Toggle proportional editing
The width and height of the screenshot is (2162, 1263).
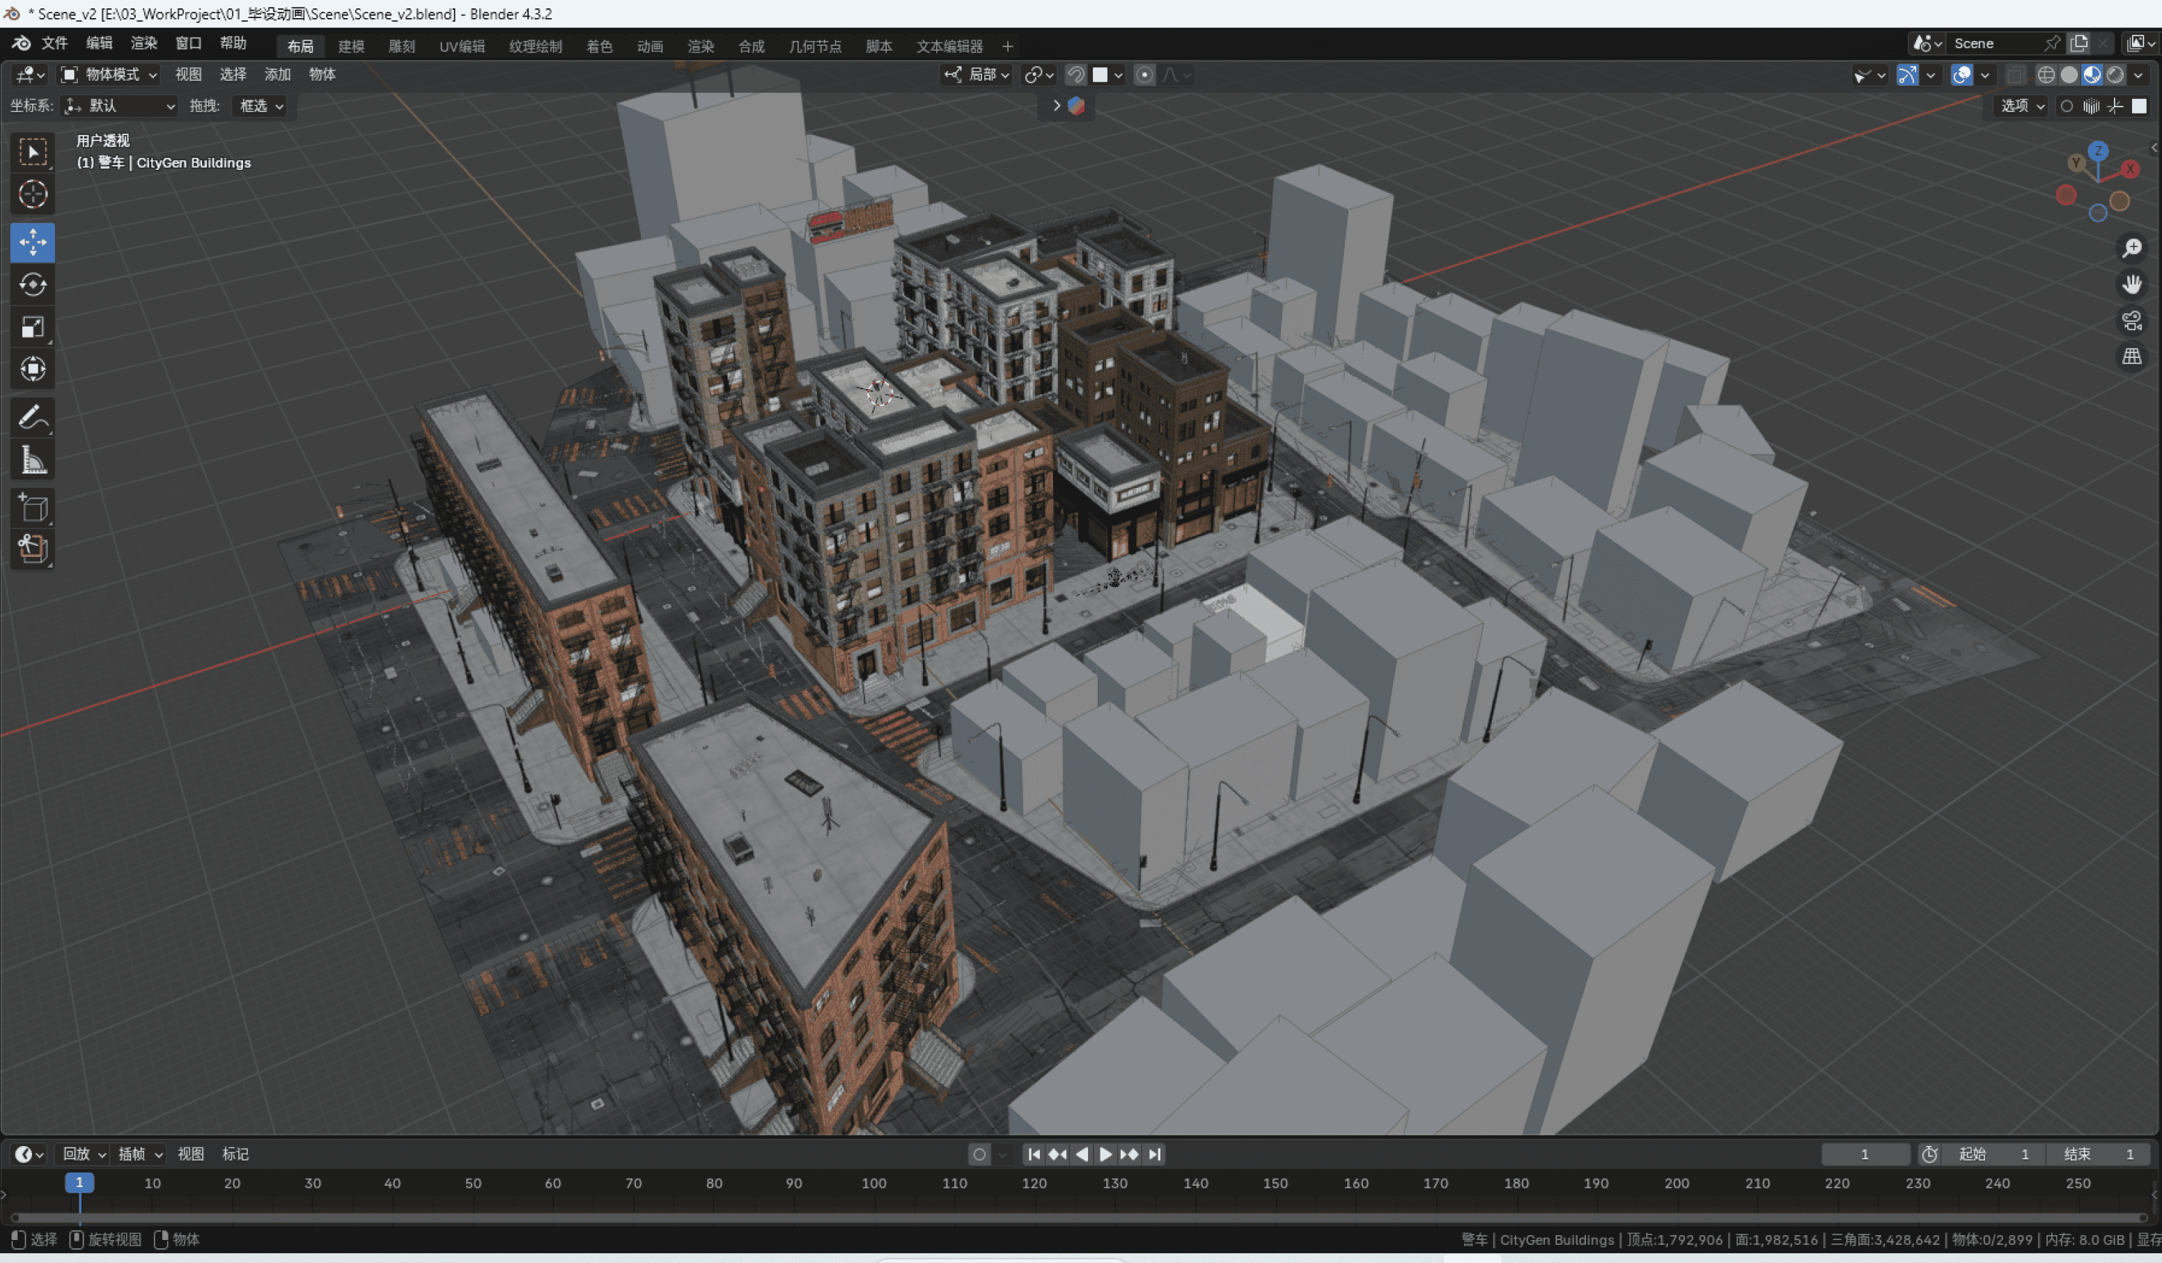coord(1144,75)
